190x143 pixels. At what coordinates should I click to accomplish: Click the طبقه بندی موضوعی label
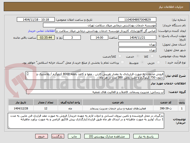[172, 56]
